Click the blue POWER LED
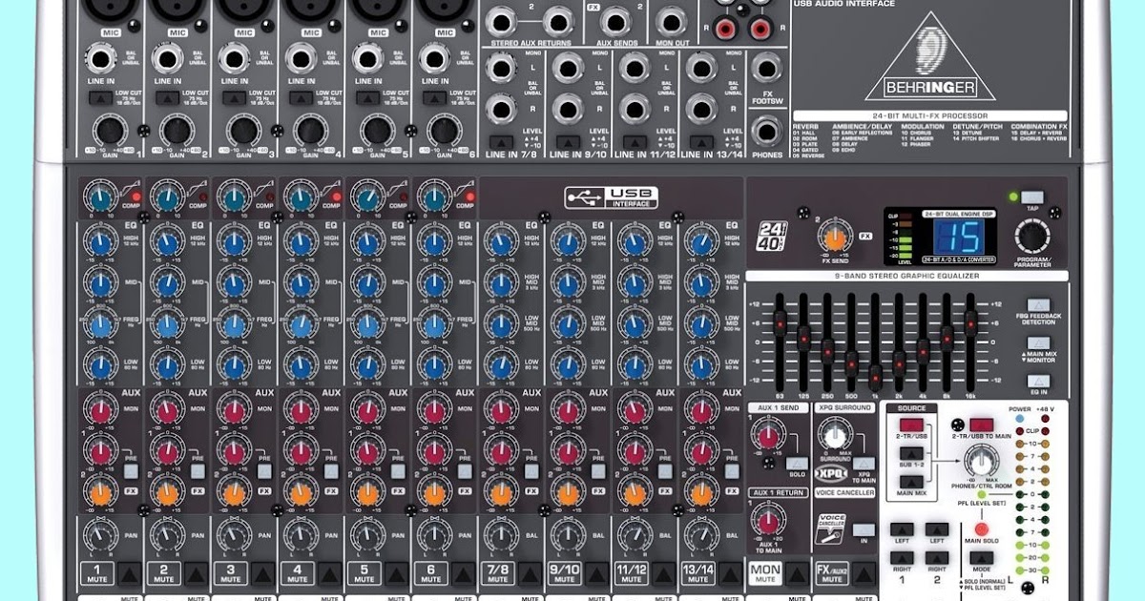 pyautogui.click(x=1021, y=420)
